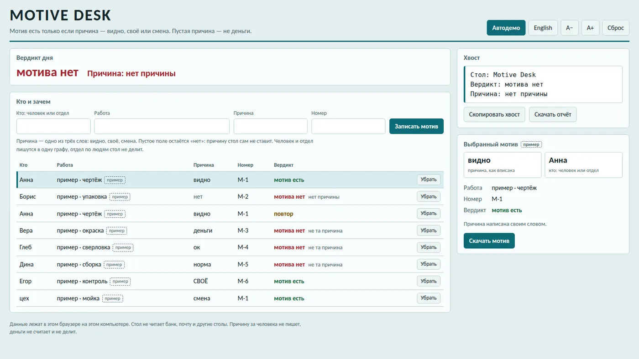Click the Скачать мотив button

(489, 241)
